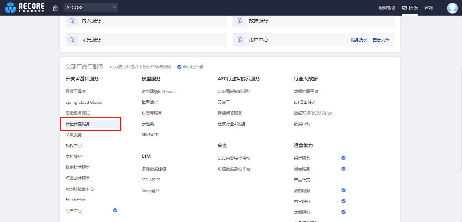Click the 内容服务 cube icon
This screenshot has height=222, width=462.
72,21
